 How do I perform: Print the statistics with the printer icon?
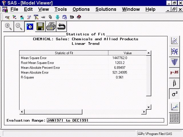50,27
